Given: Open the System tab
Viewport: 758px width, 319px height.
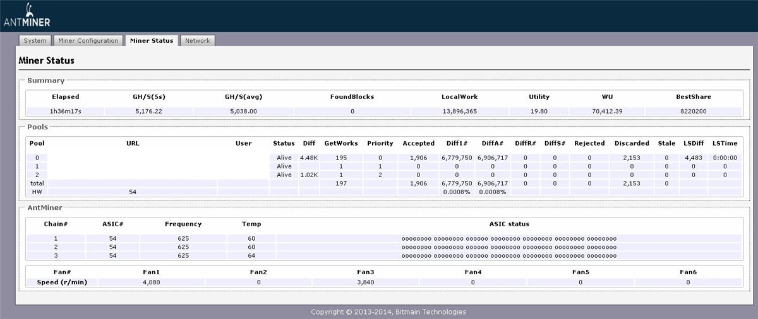Looking at the screenshot, I should click(x=35, y=41).
